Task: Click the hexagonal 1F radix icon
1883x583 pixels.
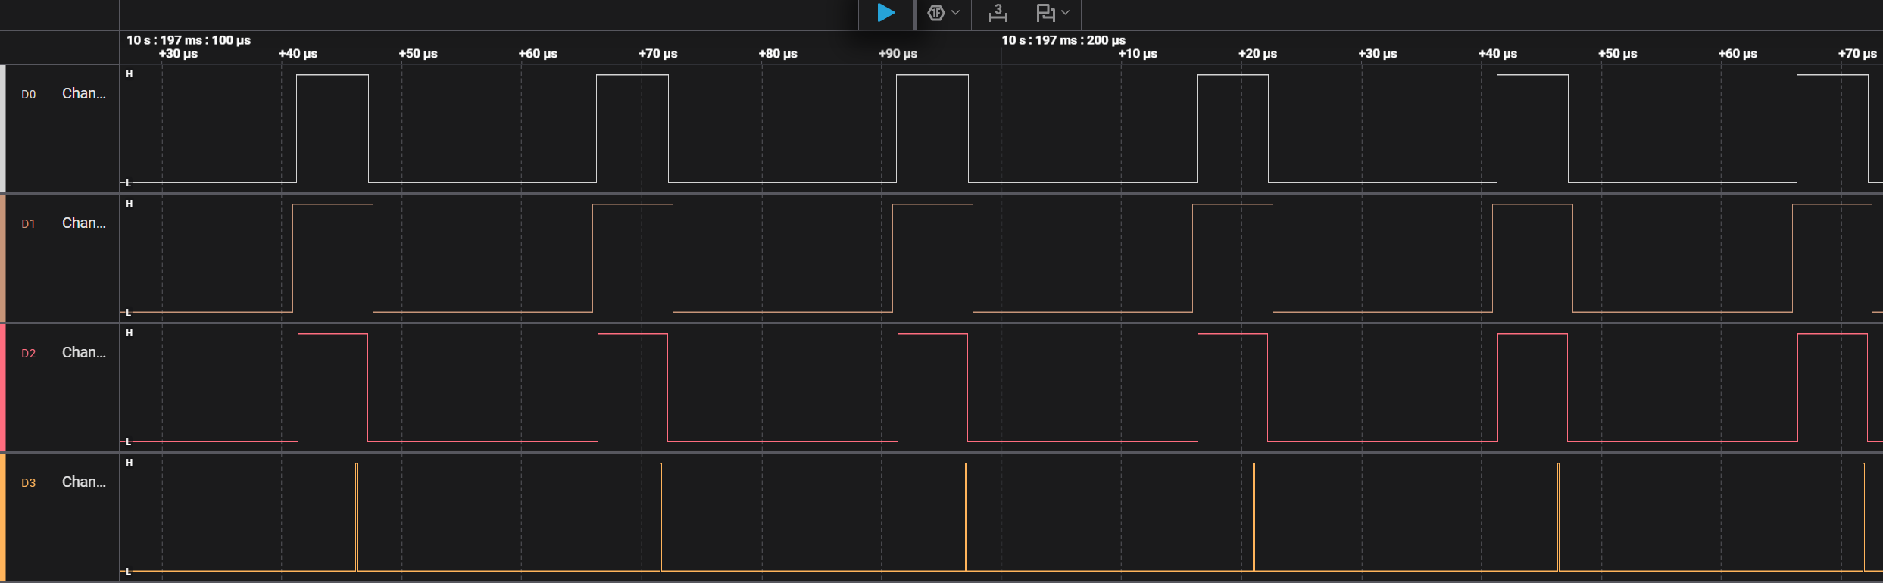Action: [x=936, y=13]
